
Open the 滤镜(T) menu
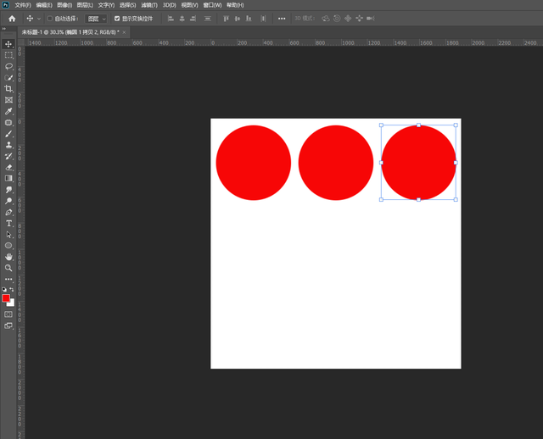[149, 5]
